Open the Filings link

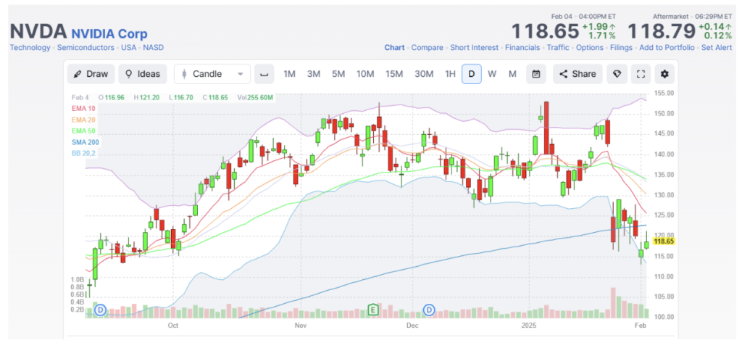click(621, 47)
